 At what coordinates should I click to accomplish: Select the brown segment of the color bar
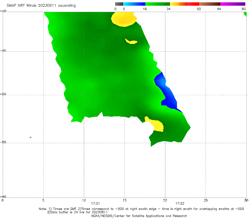click(x=210, y=4)
